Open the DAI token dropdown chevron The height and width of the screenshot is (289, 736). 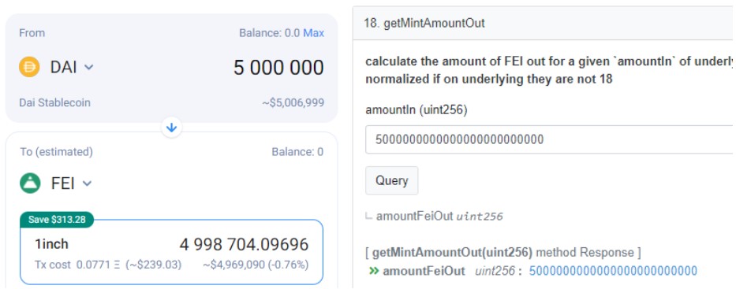(x=88, y=68)
